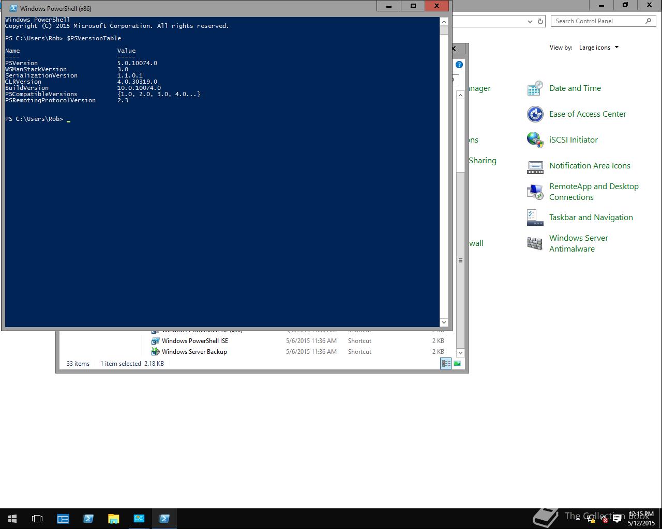This screenshot has height=529, width=662.
Task: Open Task View on the taskbar
Action: click(x=37, y=519)
